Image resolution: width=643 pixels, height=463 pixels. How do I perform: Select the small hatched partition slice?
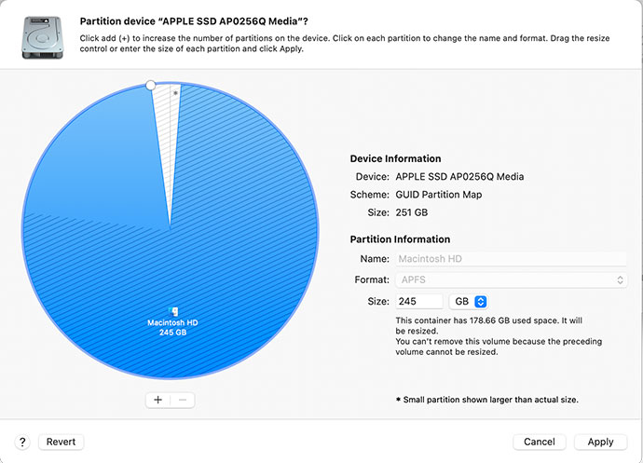point(168,140)
